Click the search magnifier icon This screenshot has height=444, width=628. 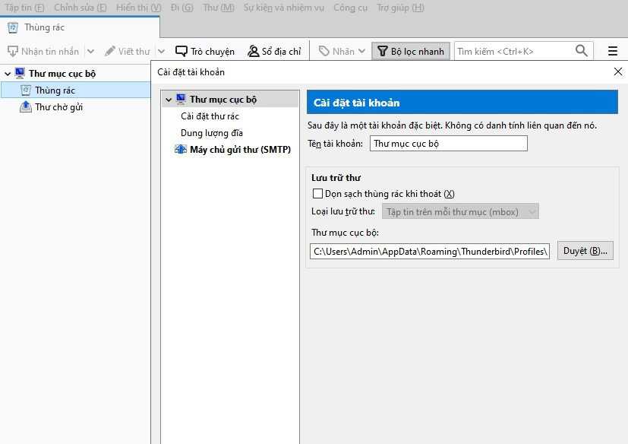582,51
